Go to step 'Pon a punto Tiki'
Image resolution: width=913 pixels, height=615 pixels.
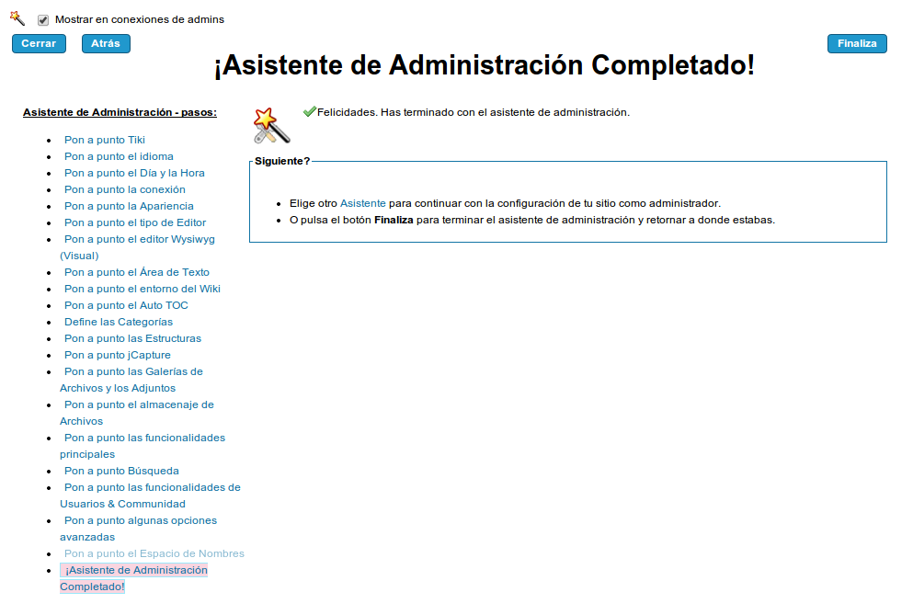[x=104, y=140]
